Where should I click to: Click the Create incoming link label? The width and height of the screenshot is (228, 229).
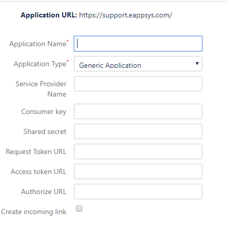34,212
